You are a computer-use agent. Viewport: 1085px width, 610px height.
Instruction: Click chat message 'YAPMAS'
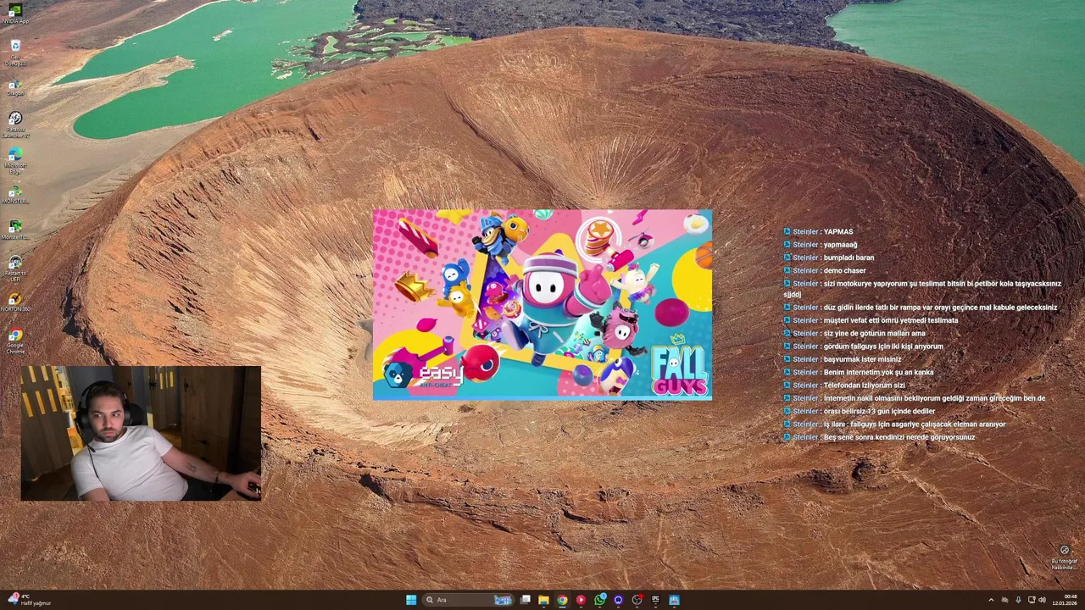(x=837, y=231)
